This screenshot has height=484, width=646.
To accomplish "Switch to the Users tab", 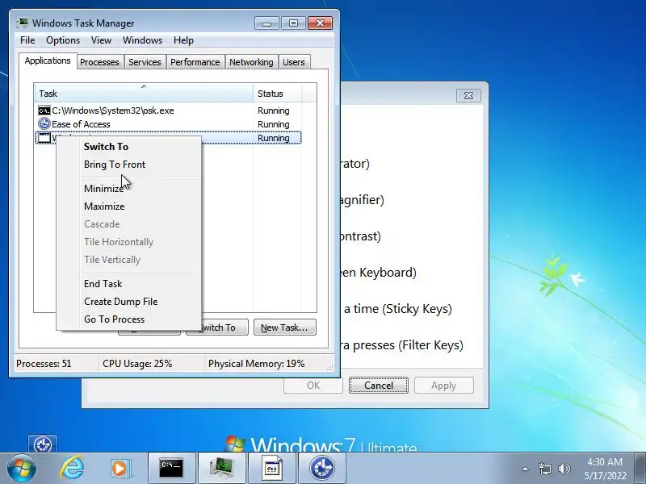I will pos(294,62).
